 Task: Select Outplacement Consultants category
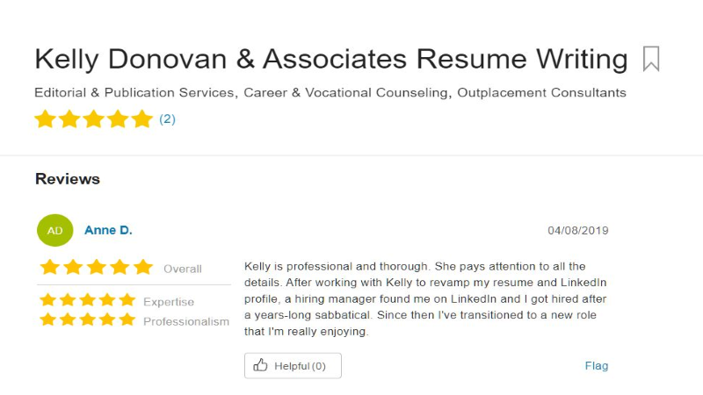coord(541,93)
